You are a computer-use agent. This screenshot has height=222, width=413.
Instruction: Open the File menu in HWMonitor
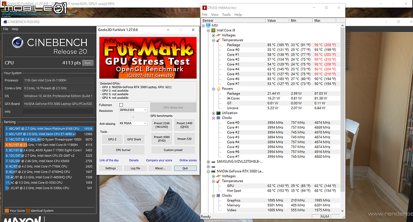pos(205,15)
